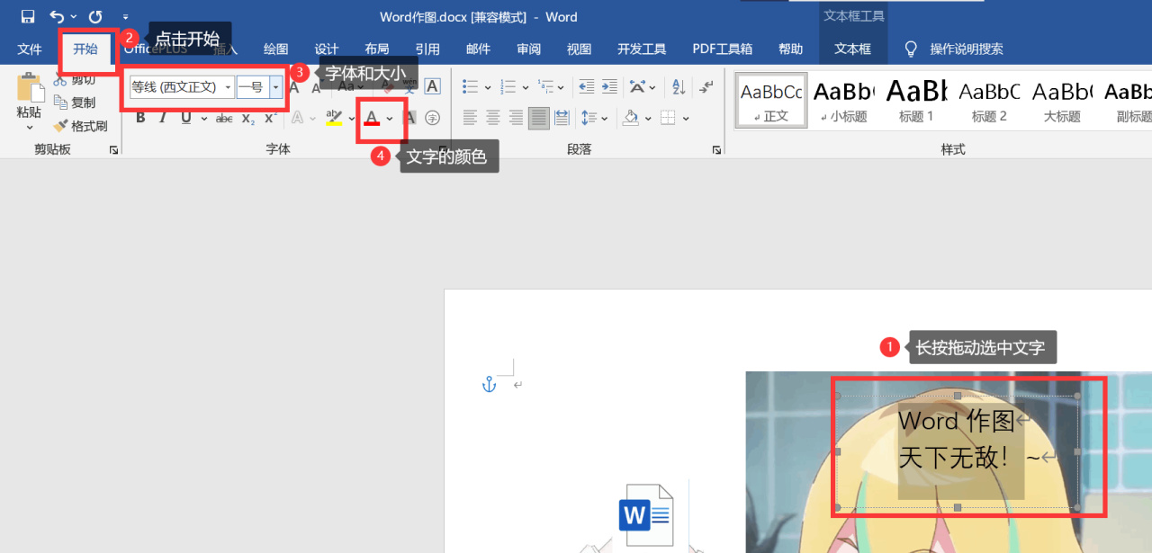Apply italic formatting
The height and width of the screenshot is (553, 1152).
(x=163, y=117)
